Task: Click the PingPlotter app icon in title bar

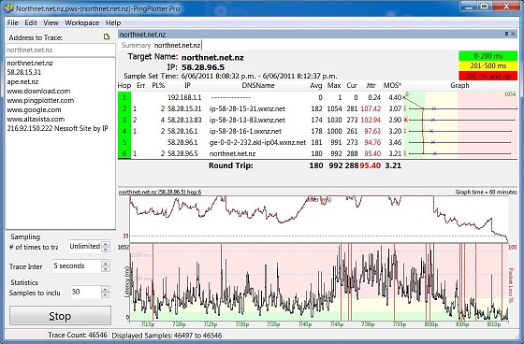Action: 9,7
